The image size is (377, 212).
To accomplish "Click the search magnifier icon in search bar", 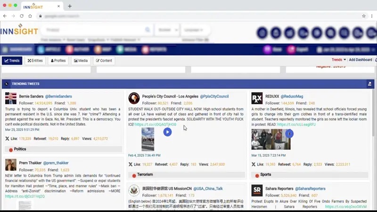I will 148,30.
